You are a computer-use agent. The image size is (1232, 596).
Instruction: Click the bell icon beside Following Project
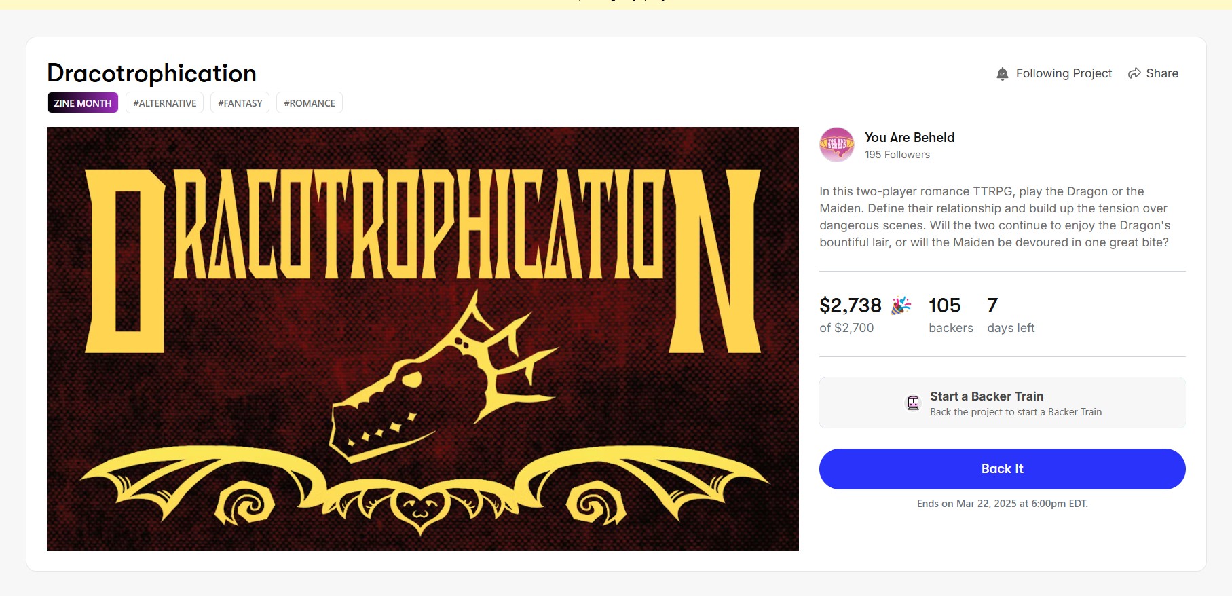tap(1002, 74)
